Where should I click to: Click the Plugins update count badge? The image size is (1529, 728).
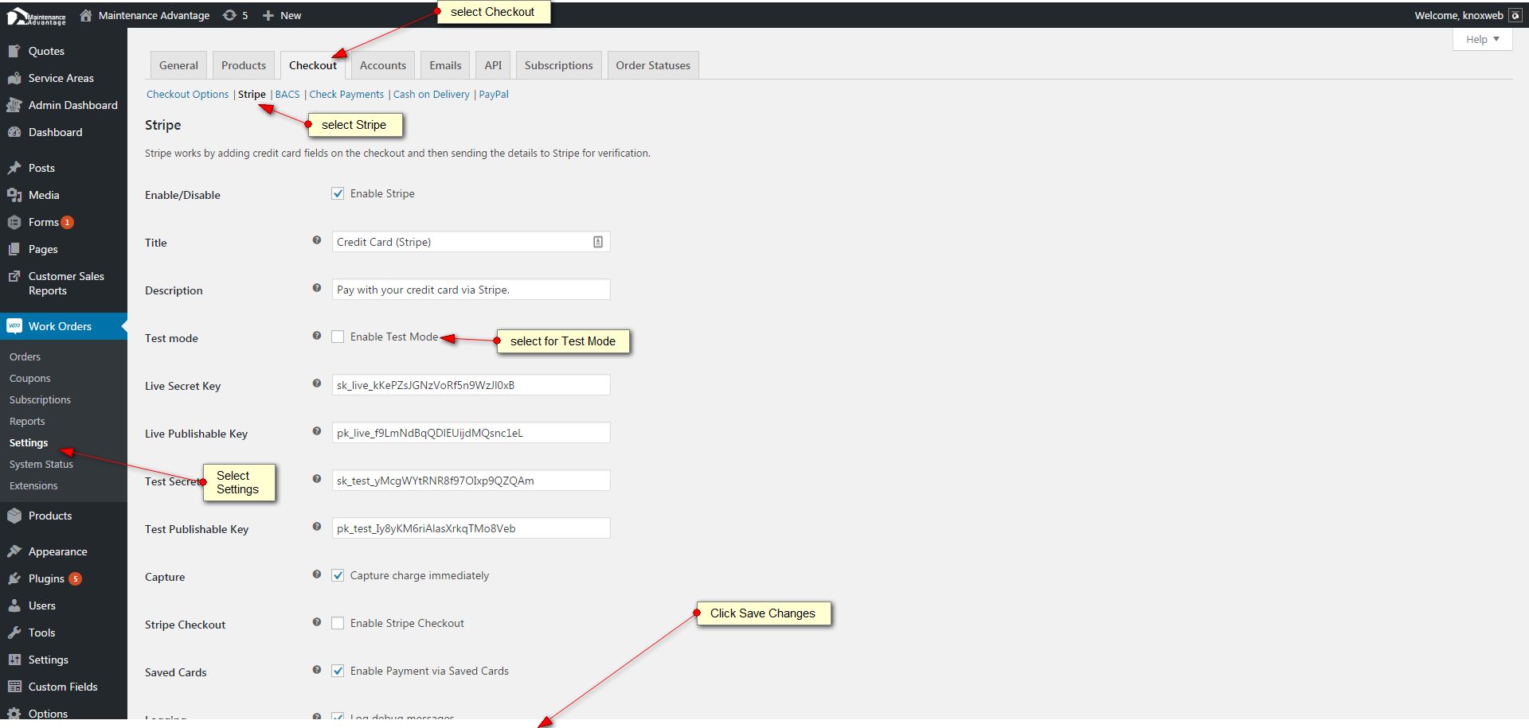[75, 579]
